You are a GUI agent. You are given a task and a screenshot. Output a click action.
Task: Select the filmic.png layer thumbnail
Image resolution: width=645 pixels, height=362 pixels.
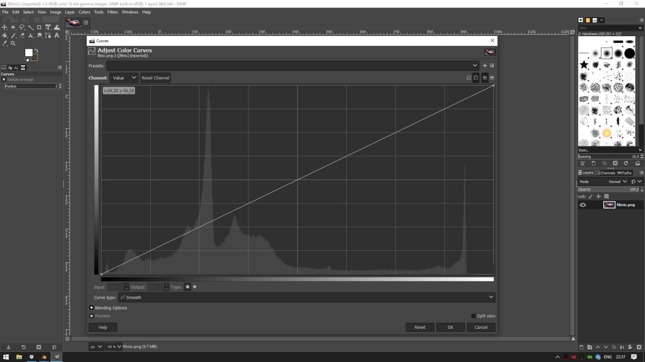609,205
